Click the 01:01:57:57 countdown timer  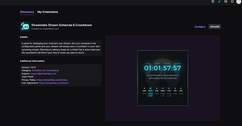pos(162,68)
